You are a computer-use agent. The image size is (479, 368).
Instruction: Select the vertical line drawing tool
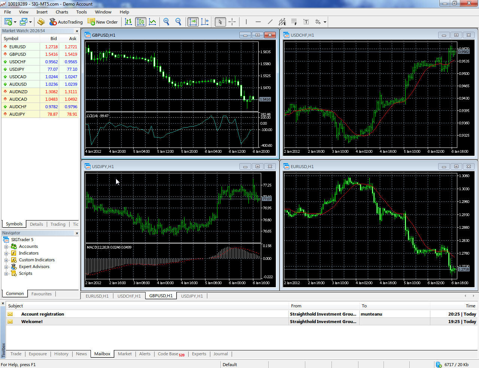click(x=246, y=22)
